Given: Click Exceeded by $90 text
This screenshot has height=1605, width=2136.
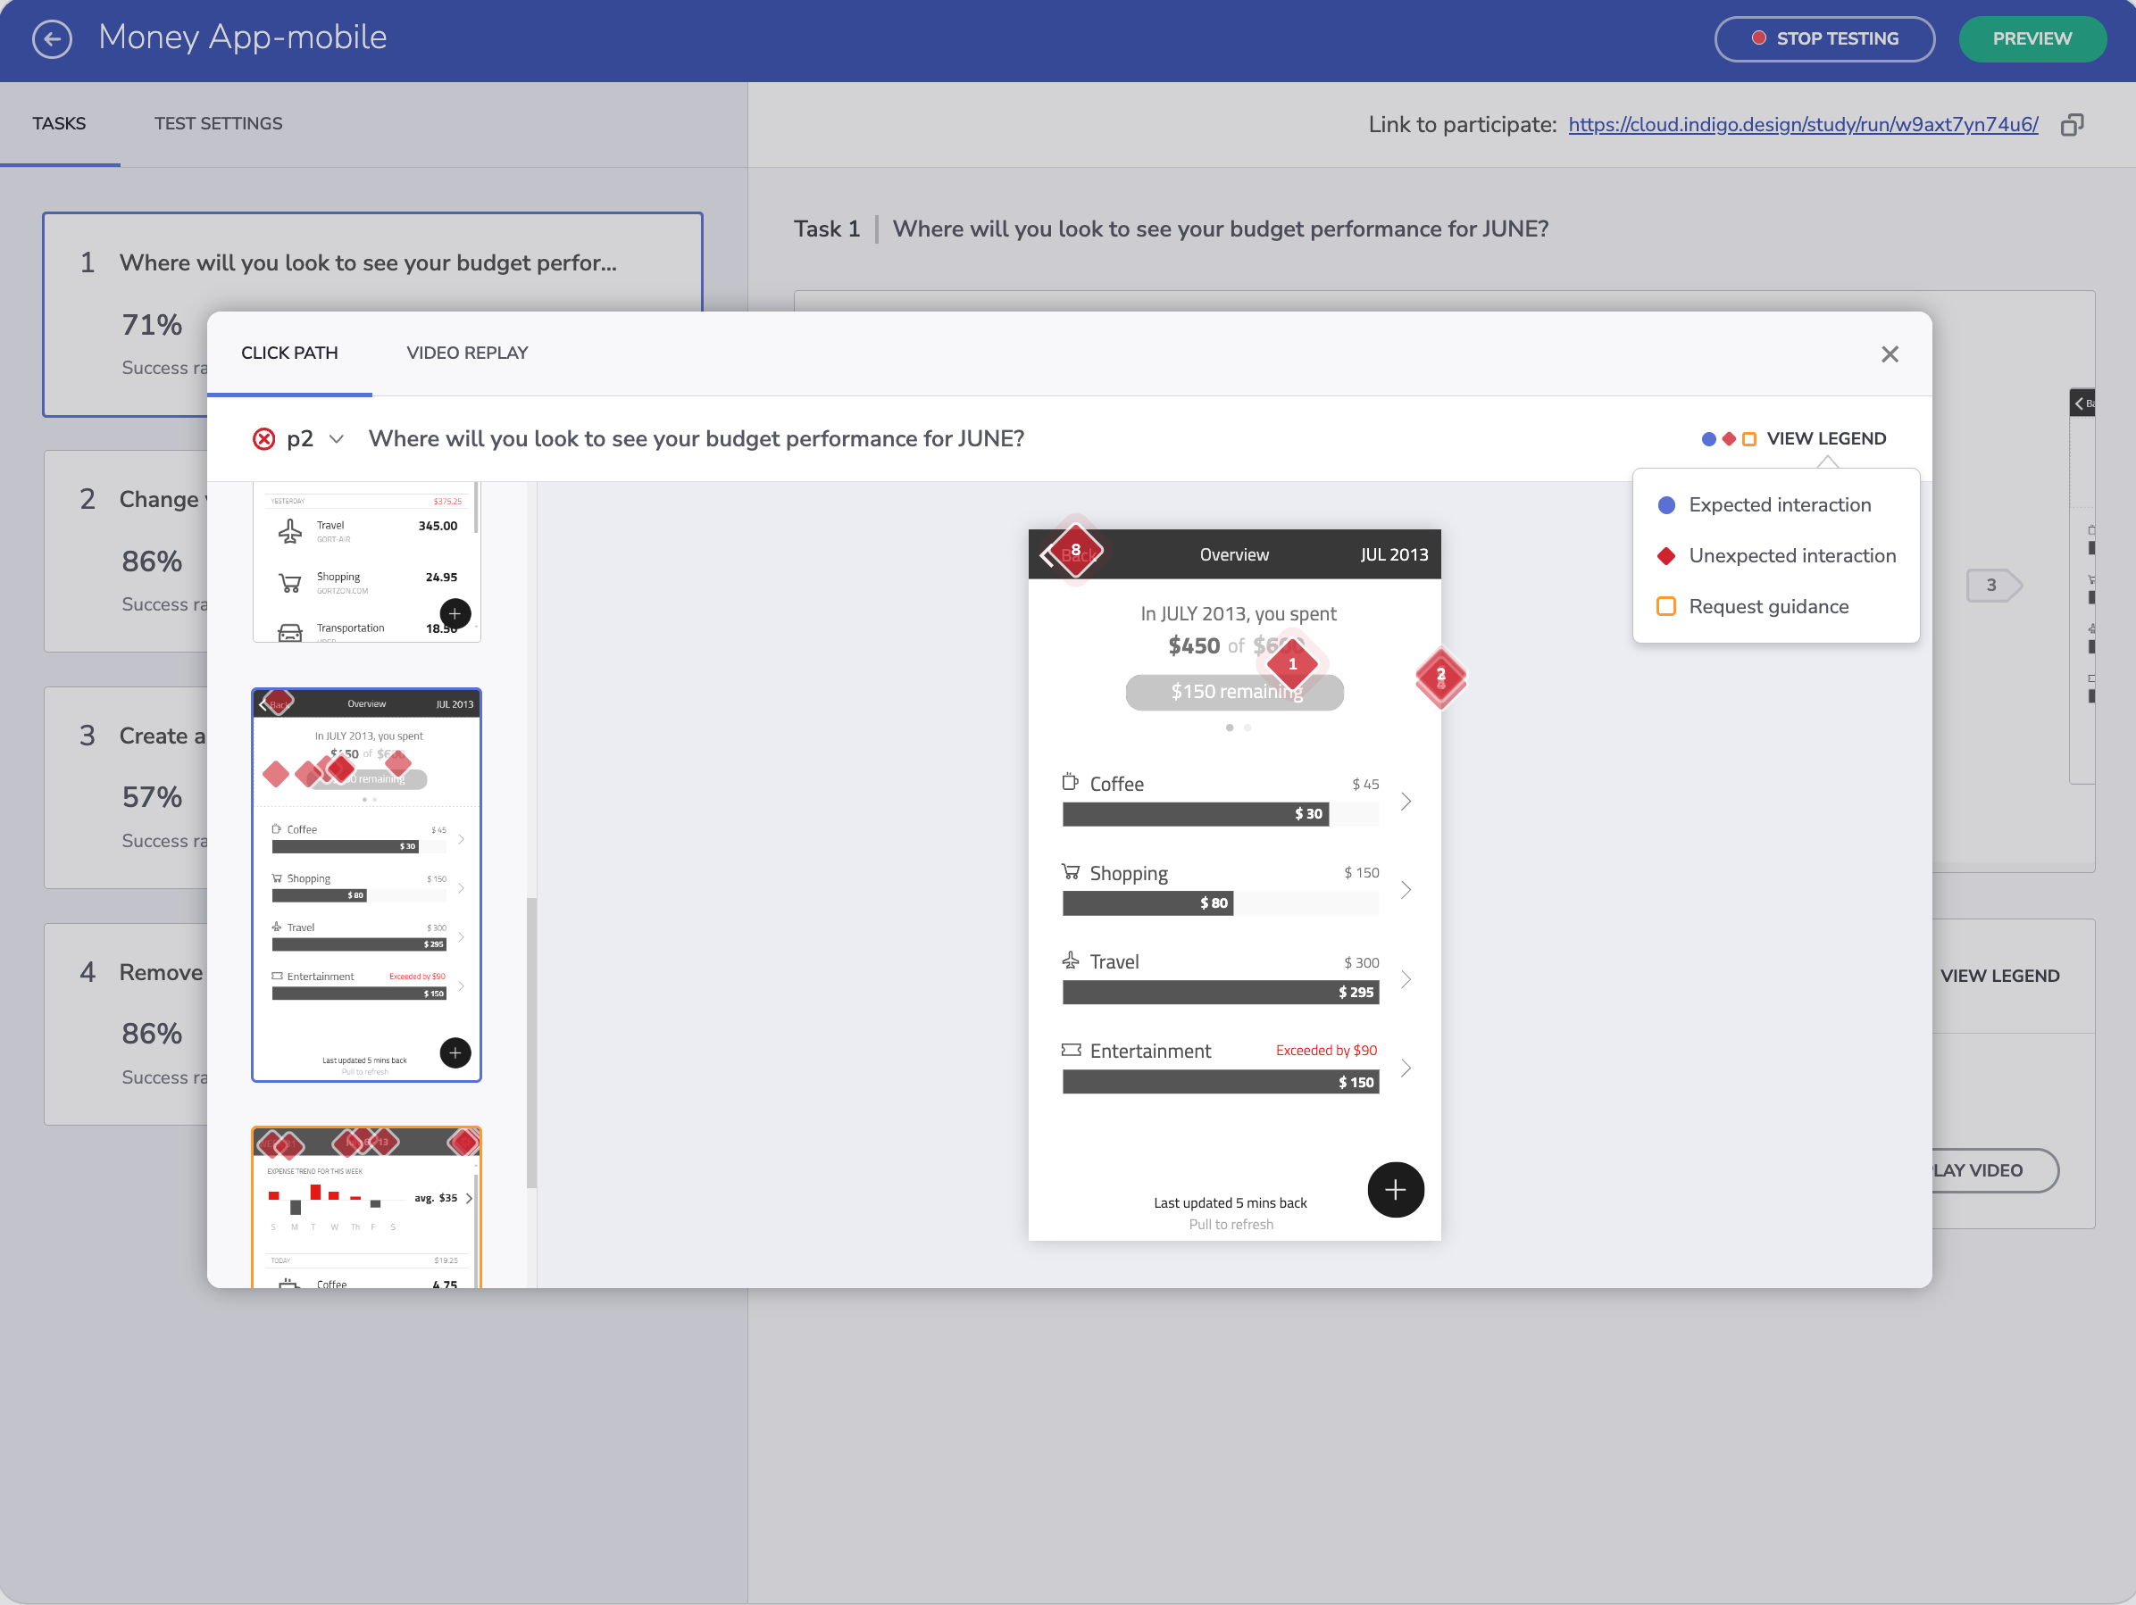Looking at the screenshot, I should coord(1325,1050).
